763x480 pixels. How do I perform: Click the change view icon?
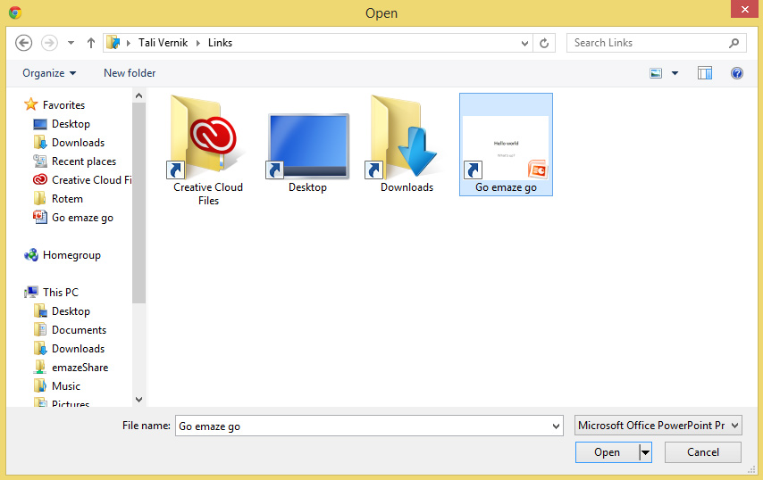tap(656, 73)
